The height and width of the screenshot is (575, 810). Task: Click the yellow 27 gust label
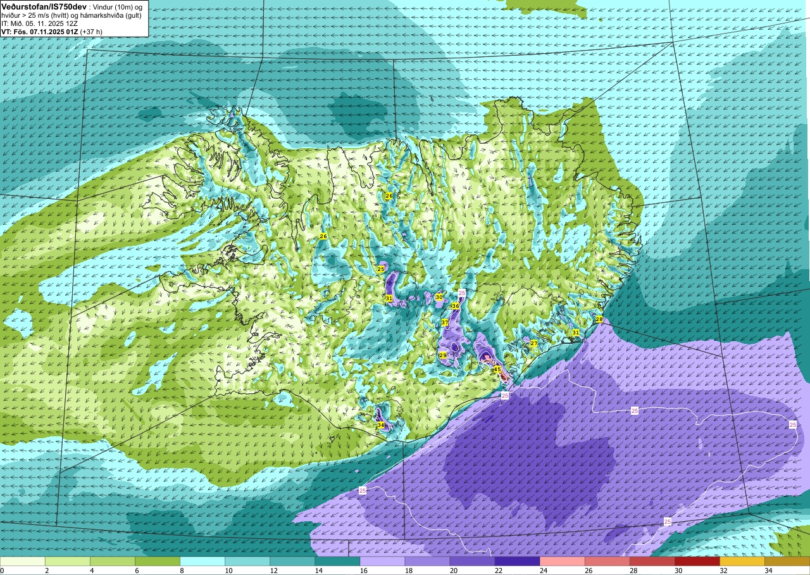click(x=534, y=343)
